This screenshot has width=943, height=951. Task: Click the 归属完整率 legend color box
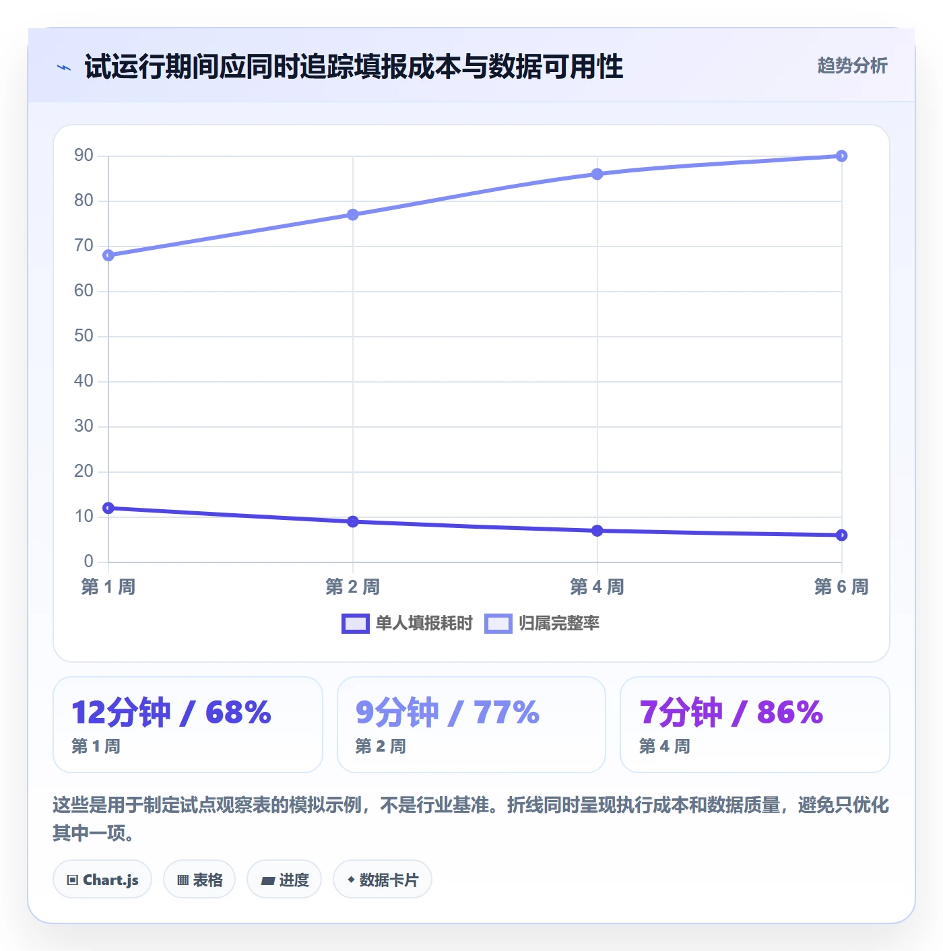pos(498,624)
